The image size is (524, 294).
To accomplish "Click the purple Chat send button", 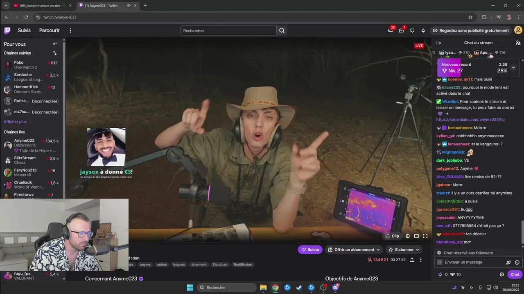I will (515, 274).
